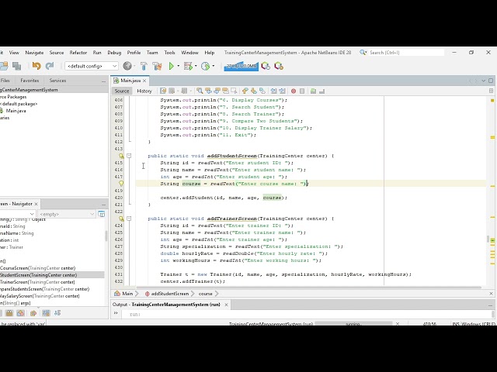
Task: Click the Comment icon in editor toolbar
Action: (313, 91)
